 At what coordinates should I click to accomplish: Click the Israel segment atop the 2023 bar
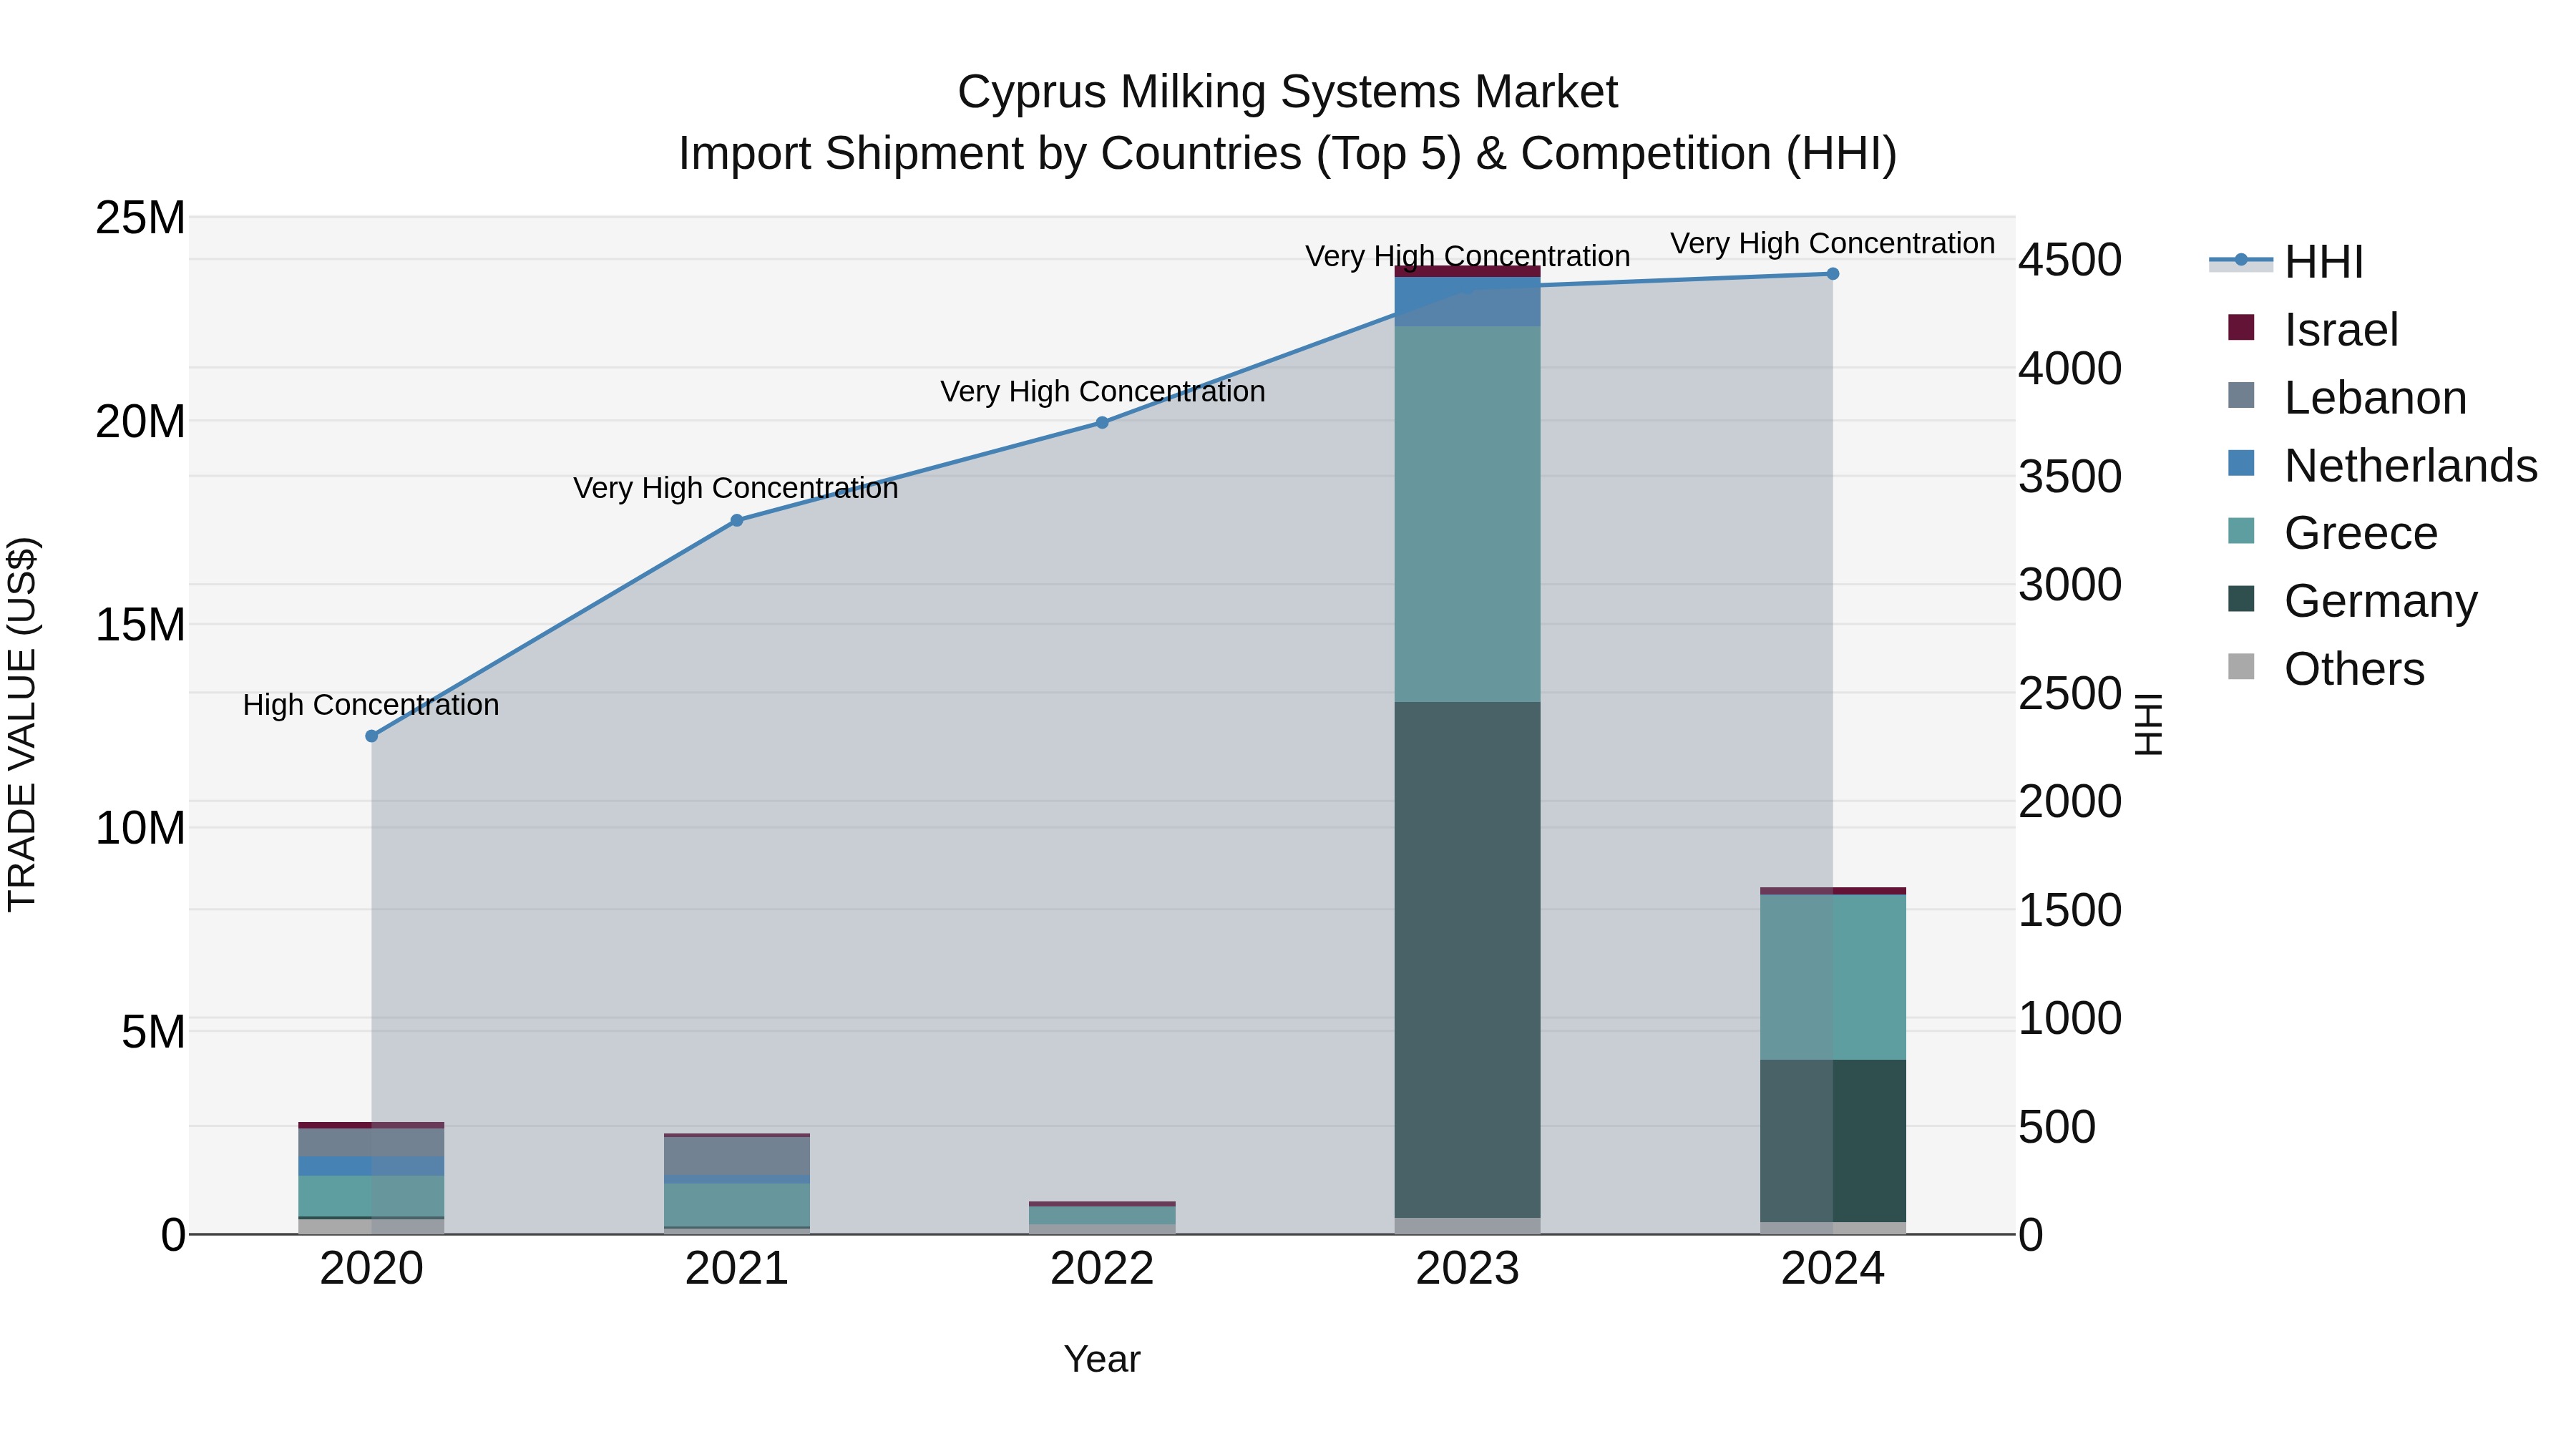point(1467,271)
